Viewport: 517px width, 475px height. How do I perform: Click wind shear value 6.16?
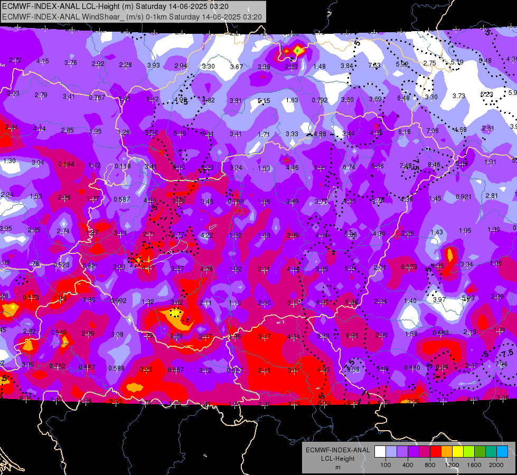tap(405, 132)
